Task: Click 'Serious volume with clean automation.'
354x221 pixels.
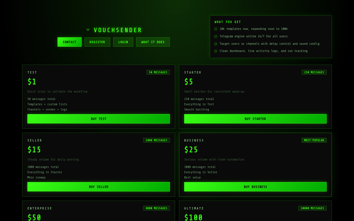Action: tap(215, 160)
